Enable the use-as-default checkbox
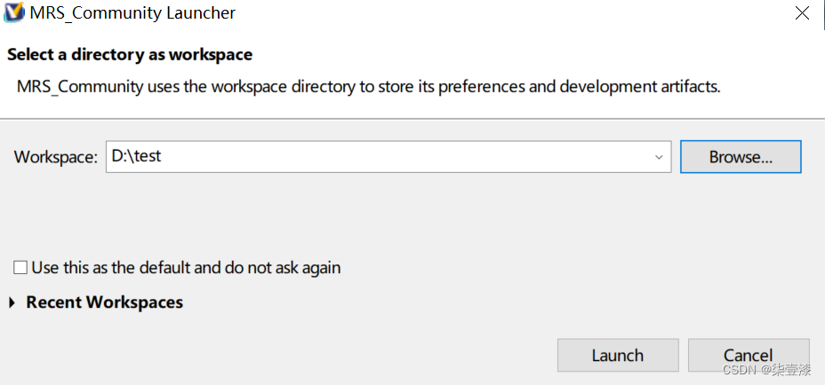This screenshot has width=825, height=385. (20, 268)
